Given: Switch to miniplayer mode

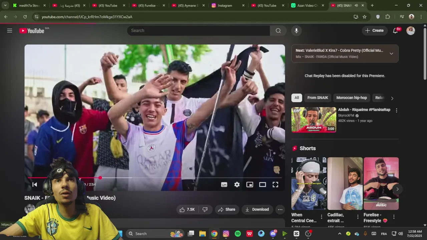Looking at the screenshot, I should point(250,185).
